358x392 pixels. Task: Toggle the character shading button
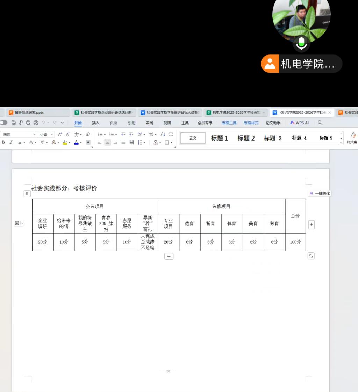click(88, 142)
